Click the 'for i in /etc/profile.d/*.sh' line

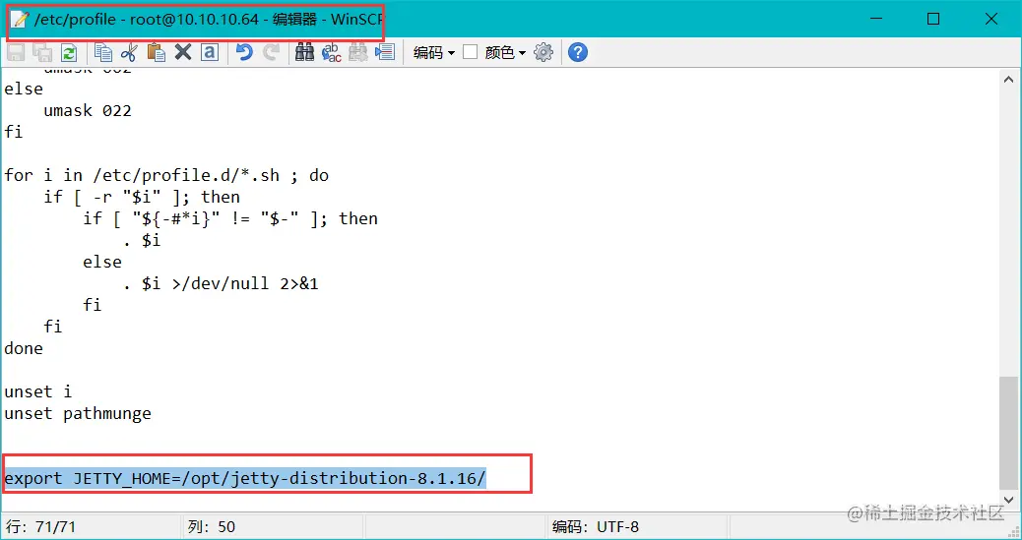click(166, 175)
